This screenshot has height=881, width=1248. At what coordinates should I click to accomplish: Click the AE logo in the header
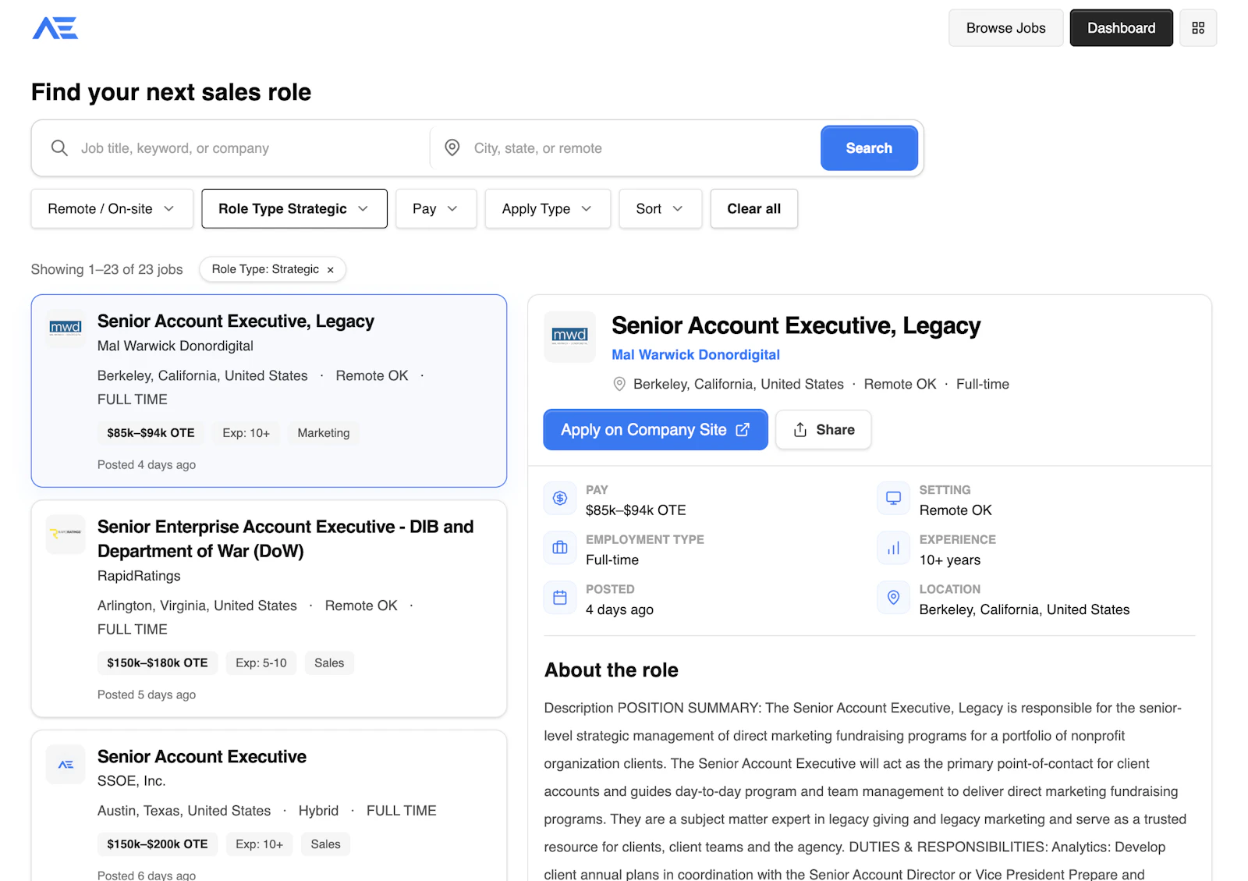tap(55, 28)
